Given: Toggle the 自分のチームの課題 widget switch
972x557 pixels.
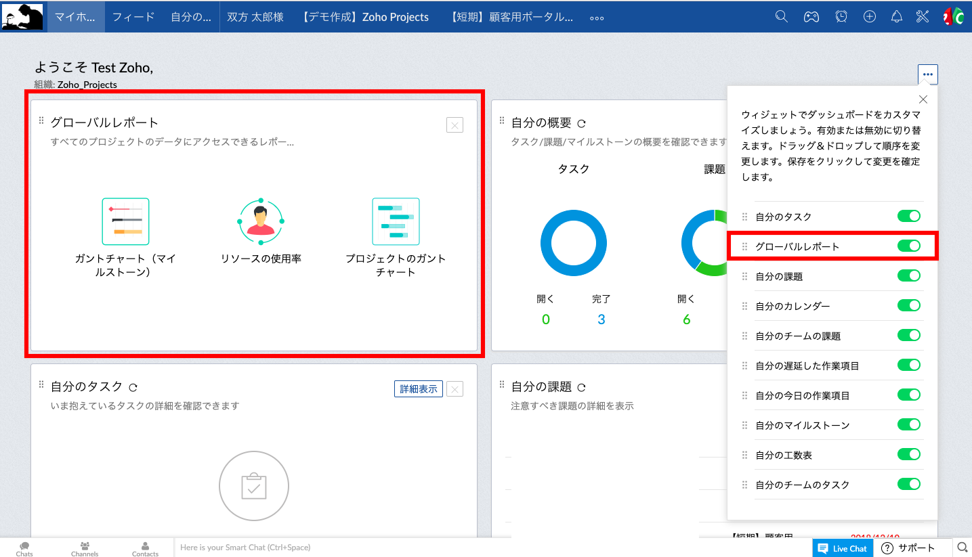Looking at the screenshot, I should [x=909, y=335].
